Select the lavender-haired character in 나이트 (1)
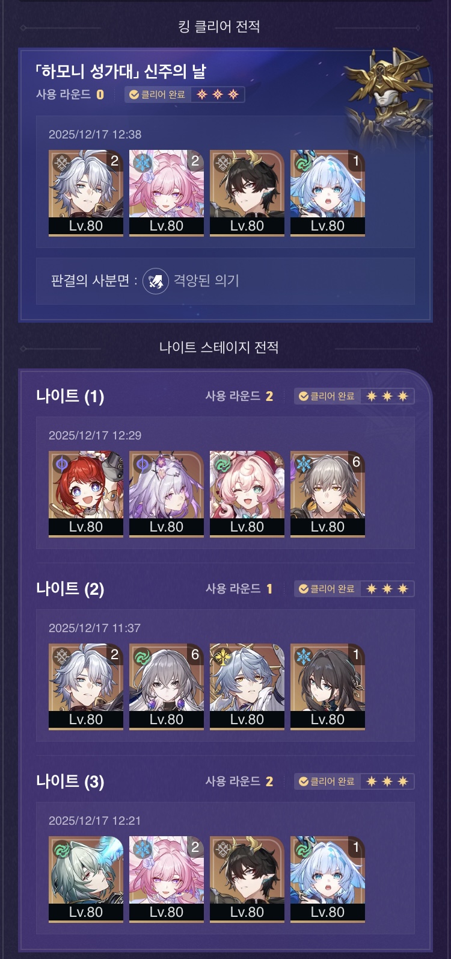 pos(167,494)
